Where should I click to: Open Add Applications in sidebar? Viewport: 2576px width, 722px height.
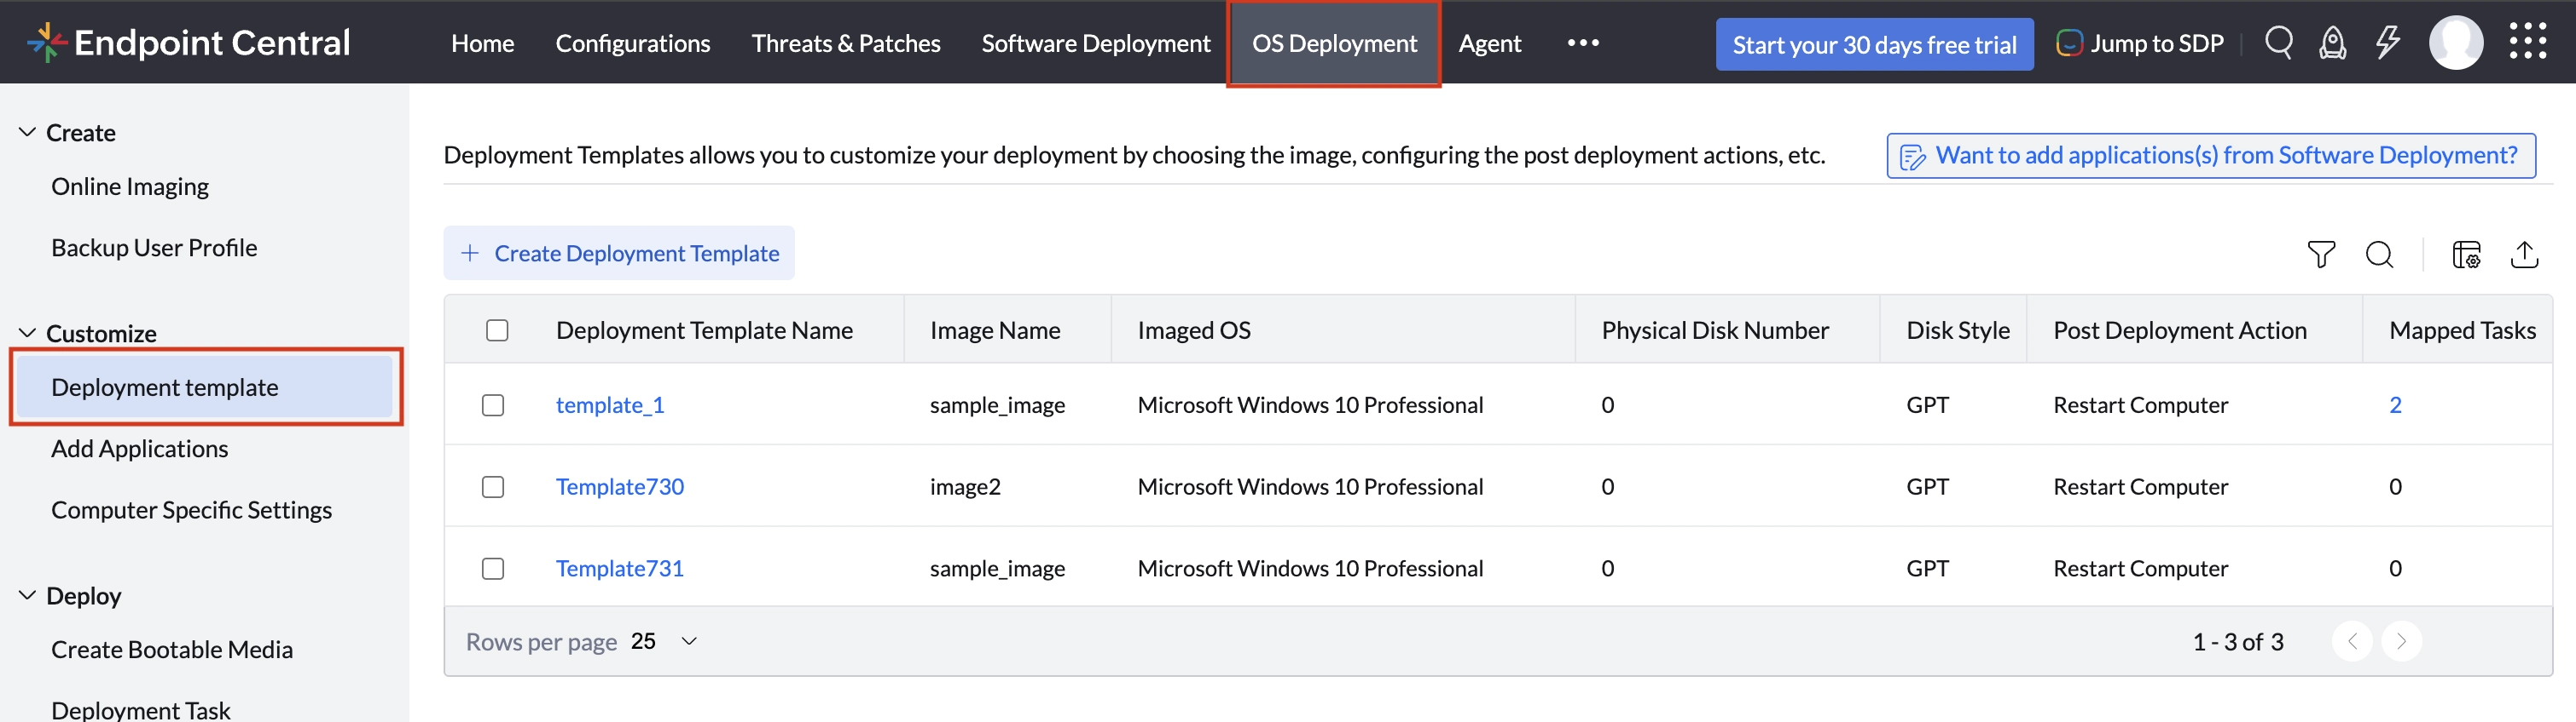(x=139, y=449)
